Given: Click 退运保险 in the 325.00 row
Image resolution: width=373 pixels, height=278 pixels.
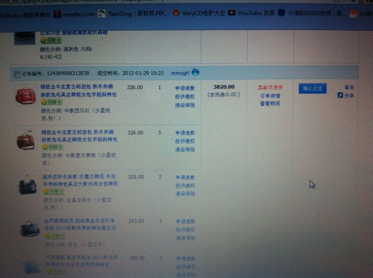Looking at the screenshot, I should (185, 194).
